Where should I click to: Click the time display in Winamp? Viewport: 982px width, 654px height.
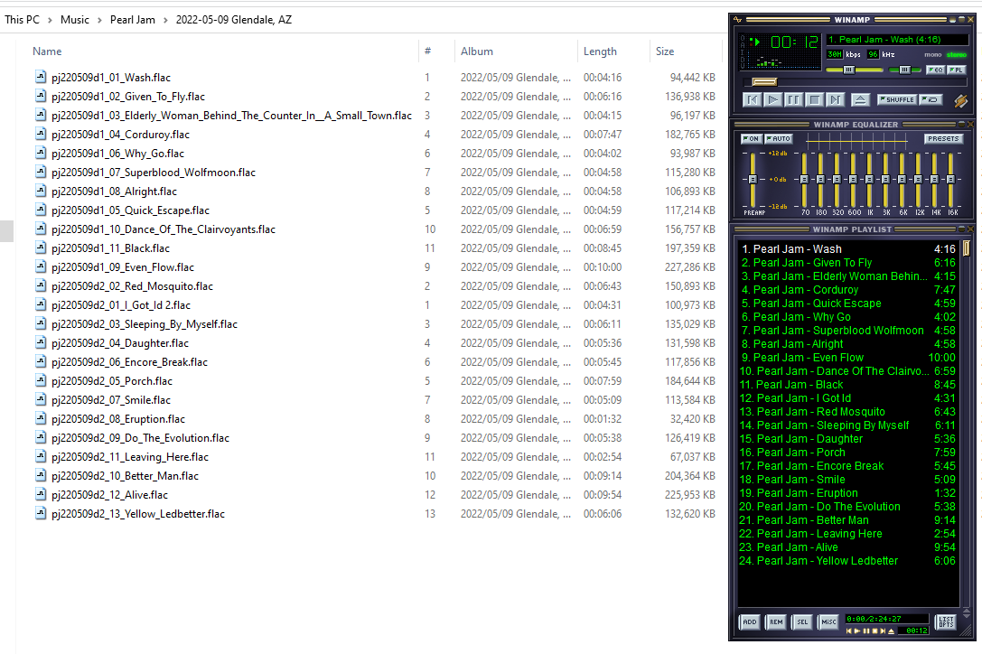tap(794, 42)
